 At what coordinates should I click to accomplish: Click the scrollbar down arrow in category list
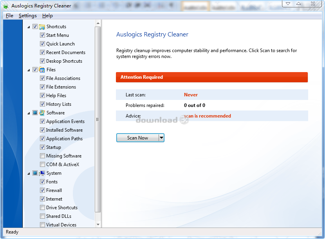[x=98, y=225]
